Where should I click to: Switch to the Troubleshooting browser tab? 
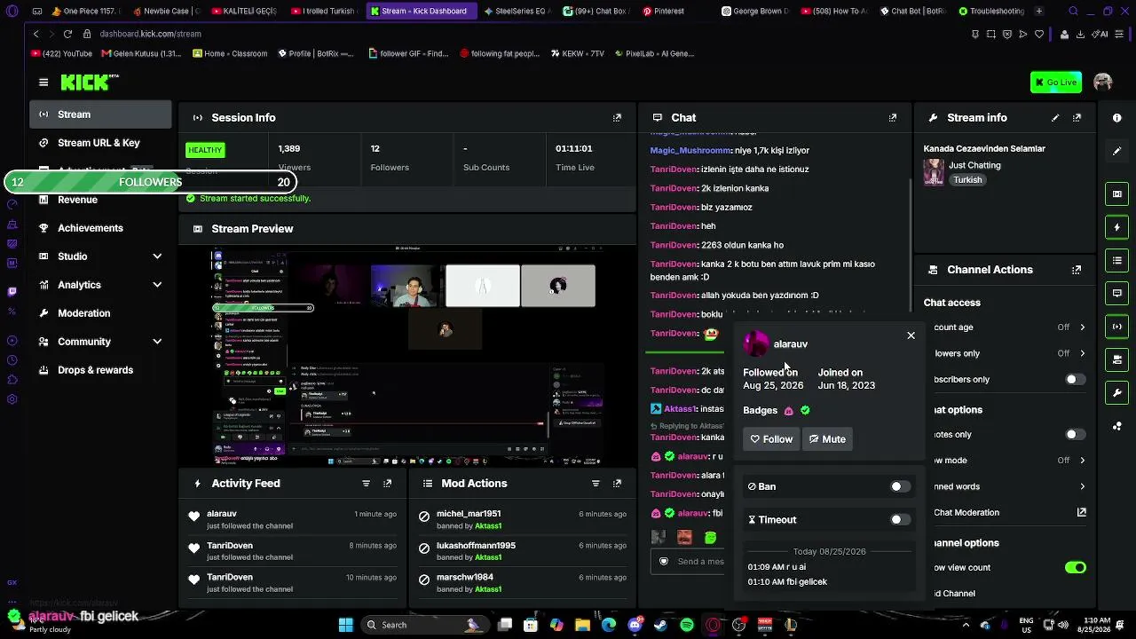[991, 12]
